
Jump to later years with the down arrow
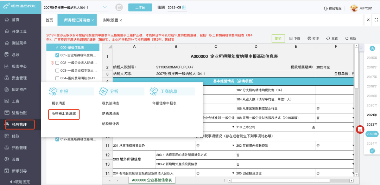tap(372, 151)
